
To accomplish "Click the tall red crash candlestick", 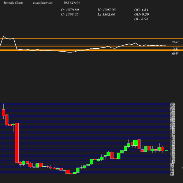I will coord(17,143).
